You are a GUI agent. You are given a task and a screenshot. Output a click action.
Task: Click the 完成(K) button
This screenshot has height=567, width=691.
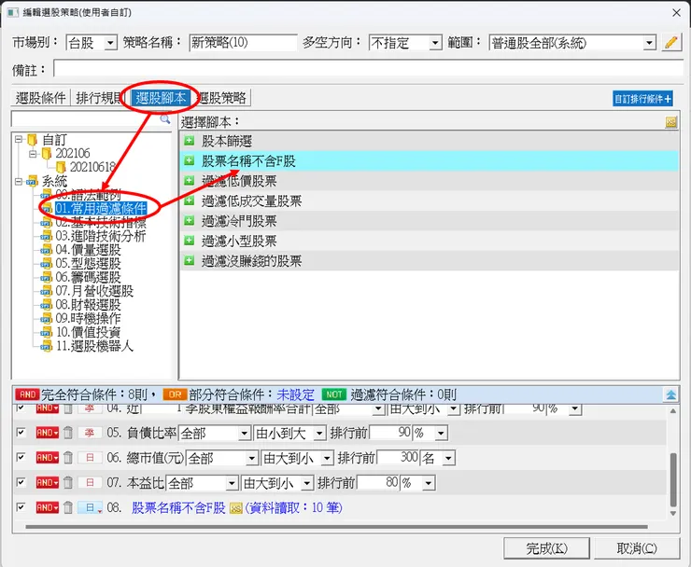click(x=546, y=548)
